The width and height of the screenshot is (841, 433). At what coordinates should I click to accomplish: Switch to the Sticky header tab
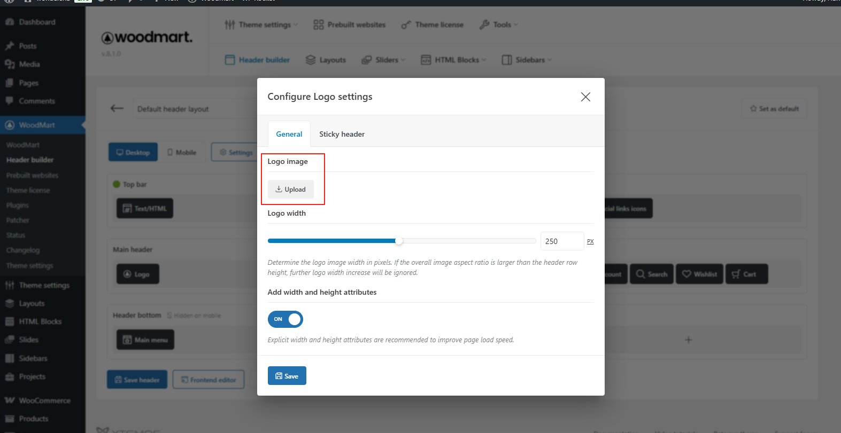coord(342,134)
